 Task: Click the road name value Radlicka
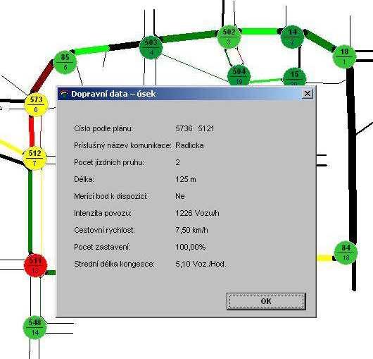point(189,145)
